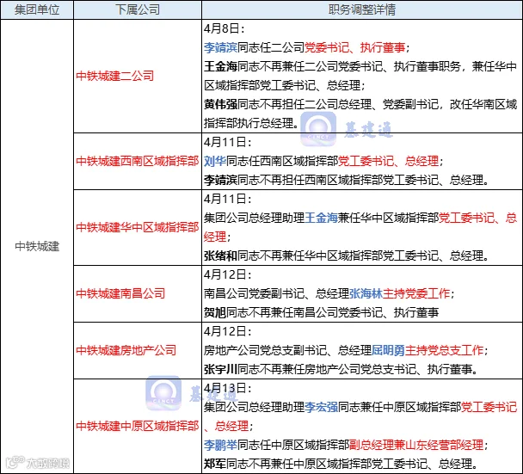Click the blue name 李鹏举
523x474 pixels.
pyautogui.click(x=220, y=445)
